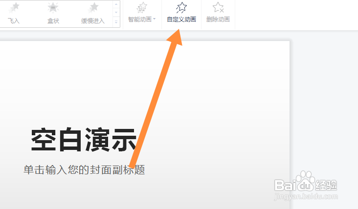Move the animation gallery down one row
The image size is (358, 209).
(x=116, y=12)
